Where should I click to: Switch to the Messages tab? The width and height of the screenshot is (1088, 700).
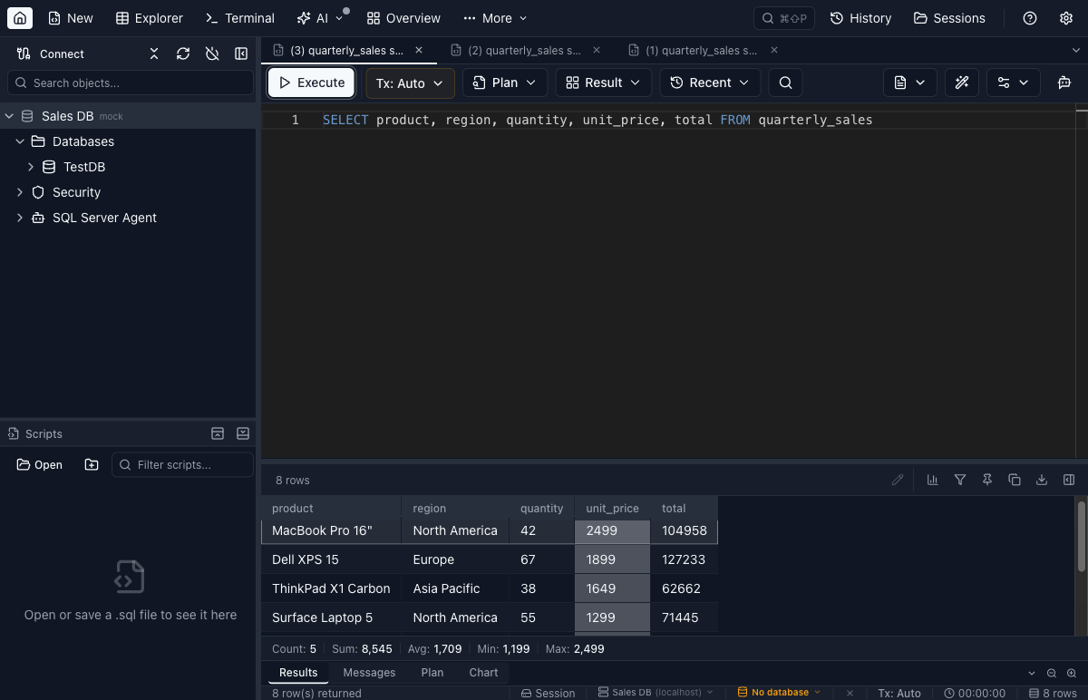pyautogui.click(x=369, y=672)
